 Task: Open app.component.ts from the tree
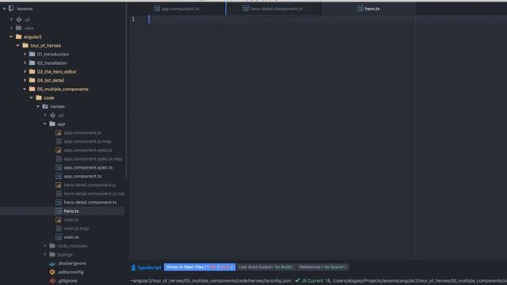tap(82, 177)
